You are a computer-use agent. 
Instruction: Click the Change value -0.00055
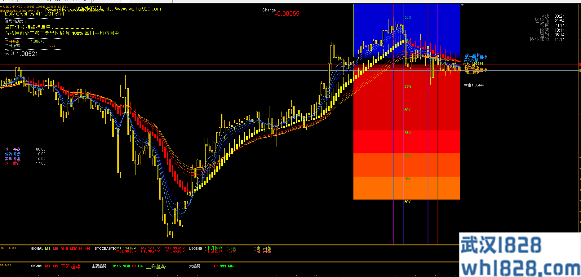tap(287, 14)
